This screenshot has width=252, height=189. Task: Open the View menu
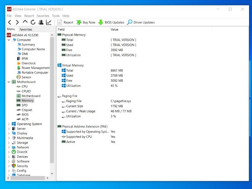[18, 16]
